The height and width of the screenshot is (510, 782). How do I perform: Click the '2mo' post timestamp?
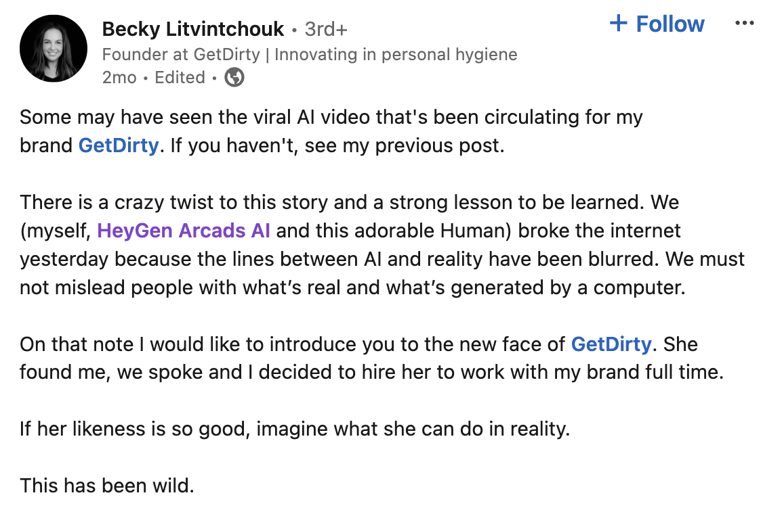tap(119, 78)
